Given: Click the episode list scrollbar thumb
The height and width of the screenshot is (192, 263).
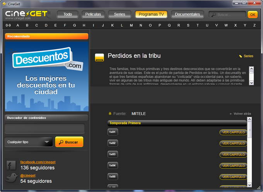Looking at the screenshot, I should [x=249, y=130].
